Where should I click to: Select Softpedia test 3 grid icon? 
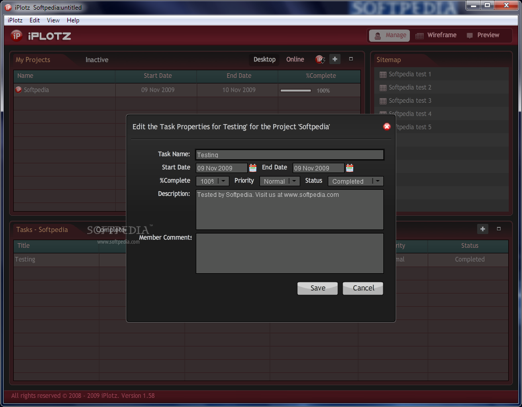pyautogui.click(x=383, y=101)
